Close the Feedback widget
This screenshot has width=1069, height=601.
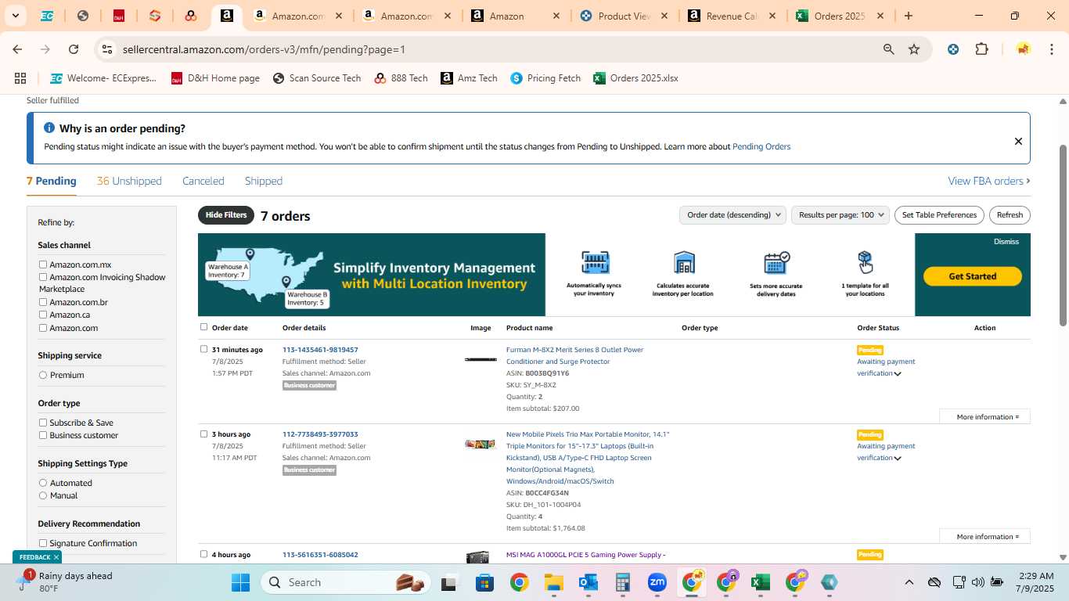[x=56, y=557]
